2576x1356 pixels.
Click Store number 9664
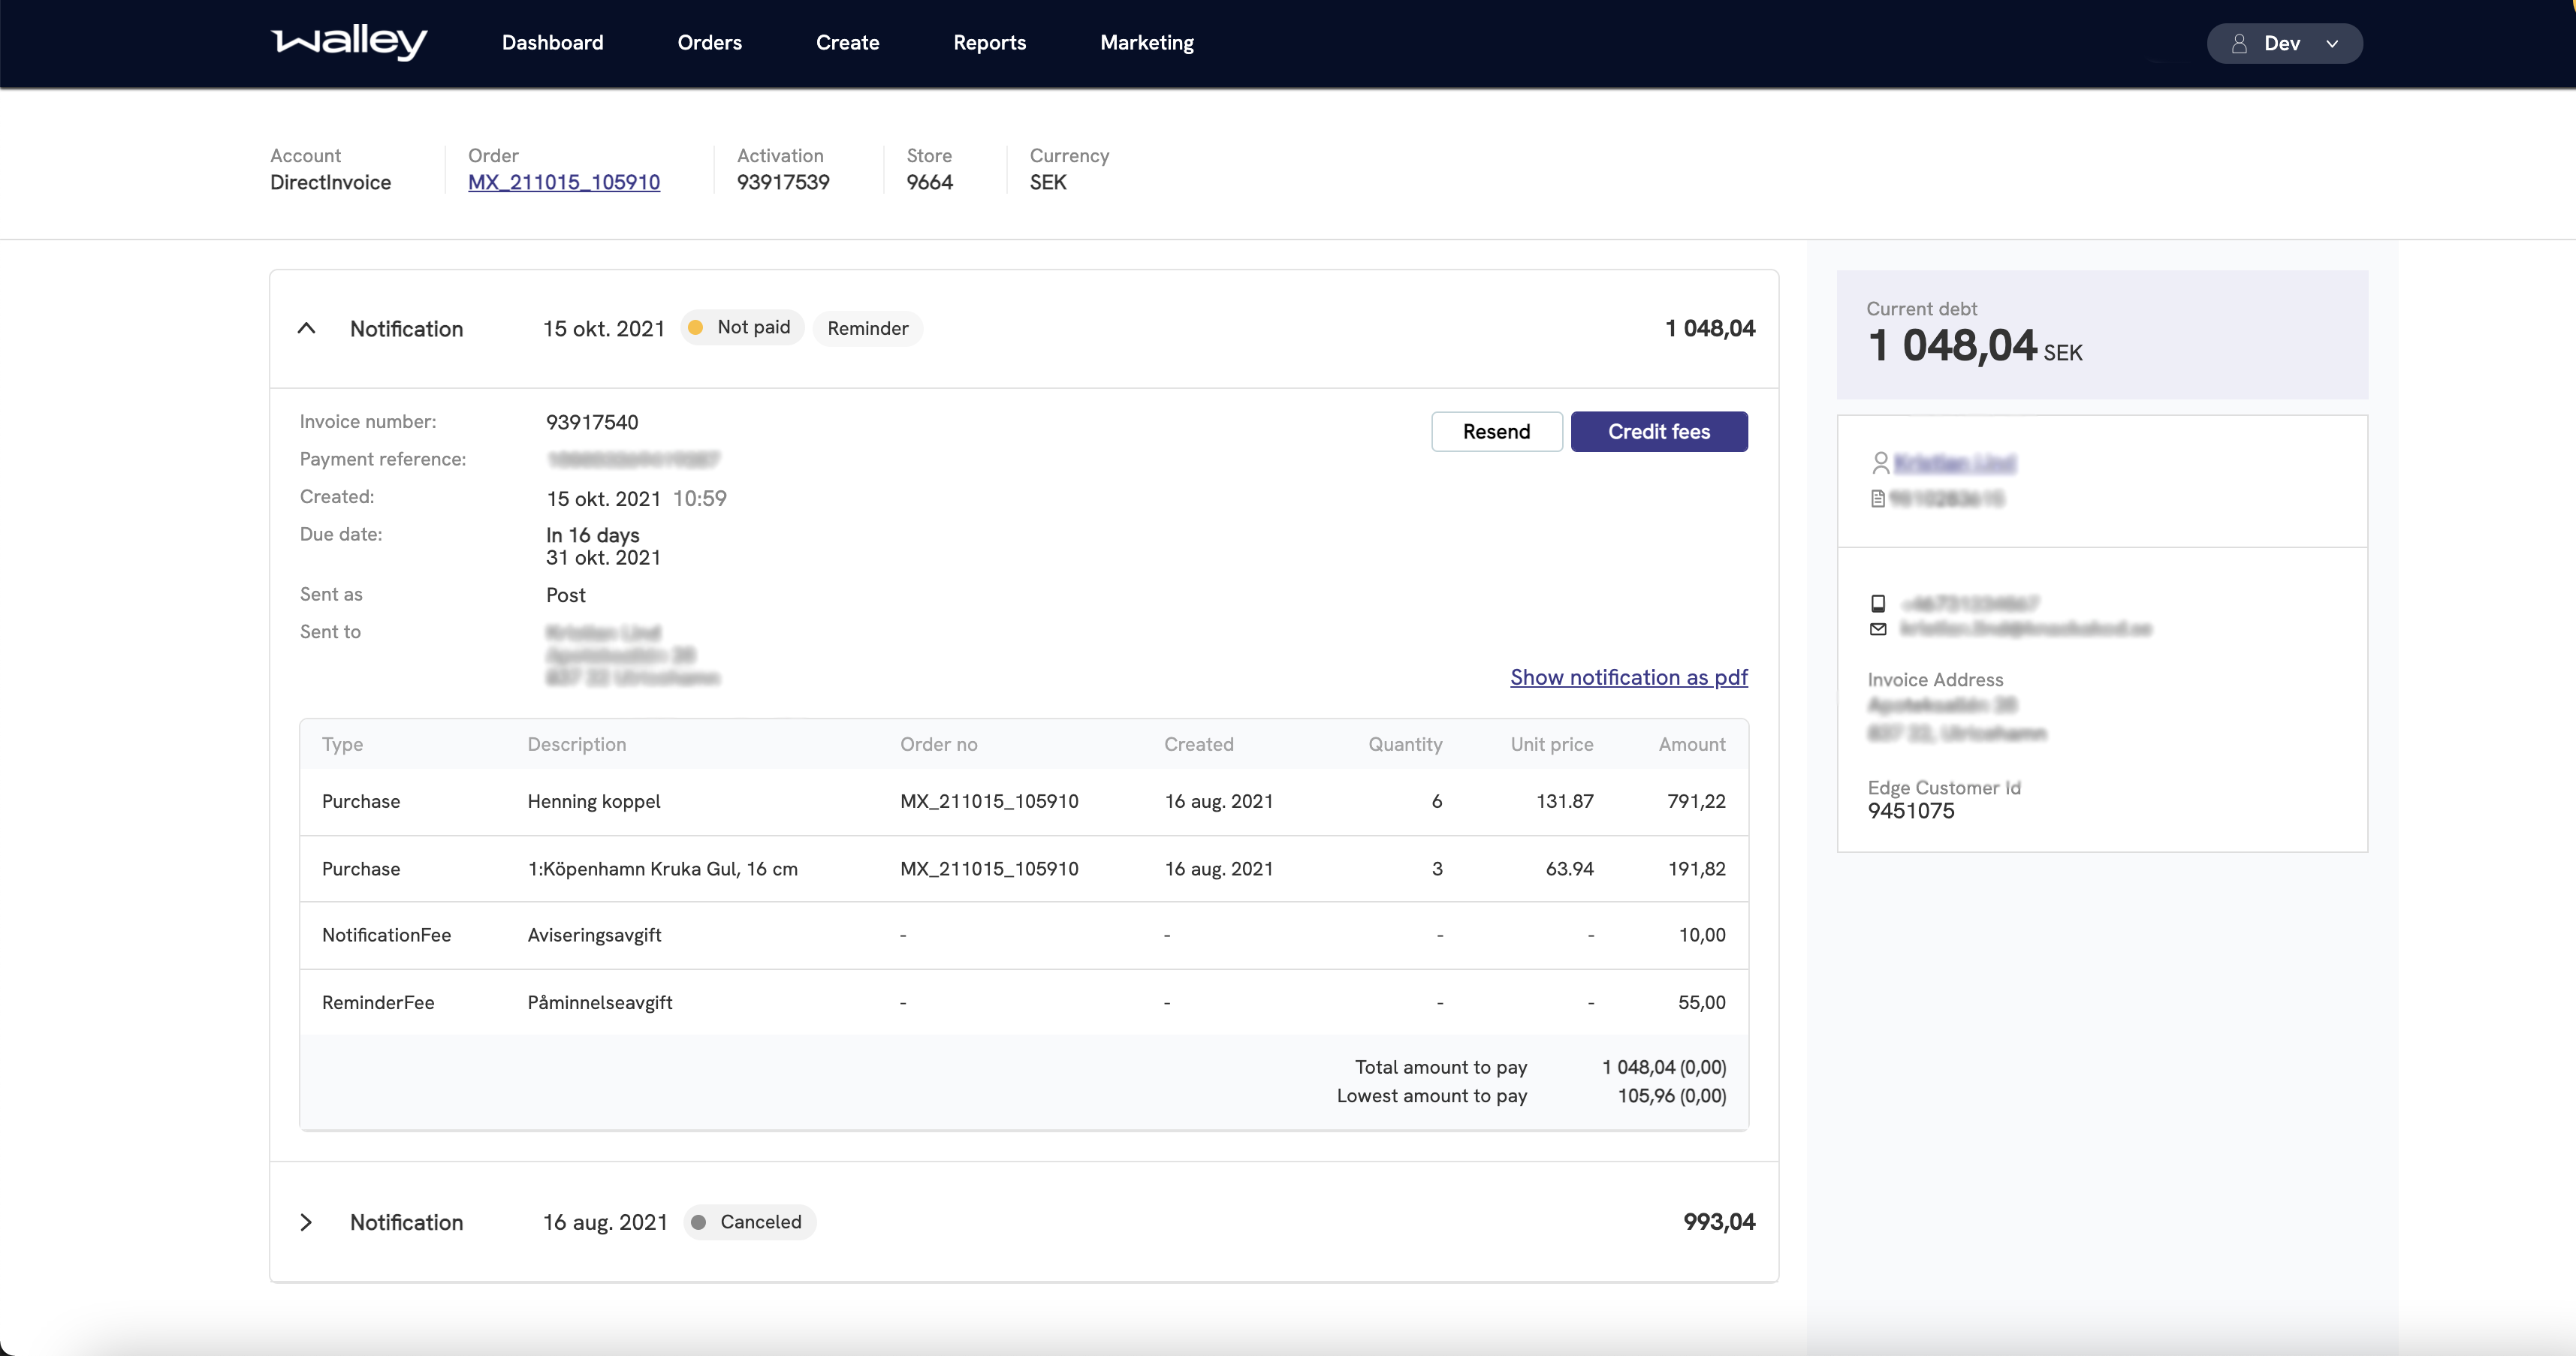tap(929, 182)
